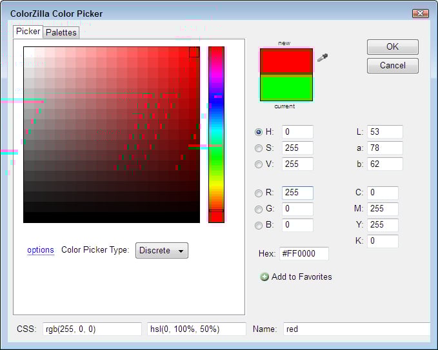Image resolution: width=438 pixels, height=350 pixels.
Task: Click the green current color swatch
Action: click(286, 88)
